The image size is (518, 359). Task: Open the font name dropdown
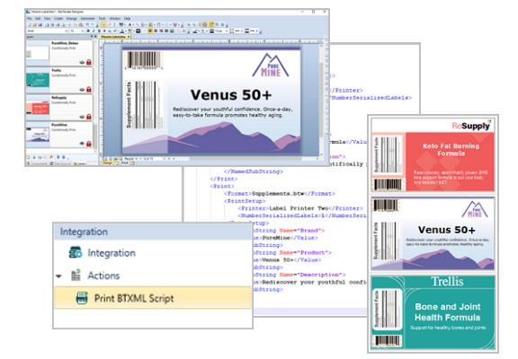[x=67, y=31]
